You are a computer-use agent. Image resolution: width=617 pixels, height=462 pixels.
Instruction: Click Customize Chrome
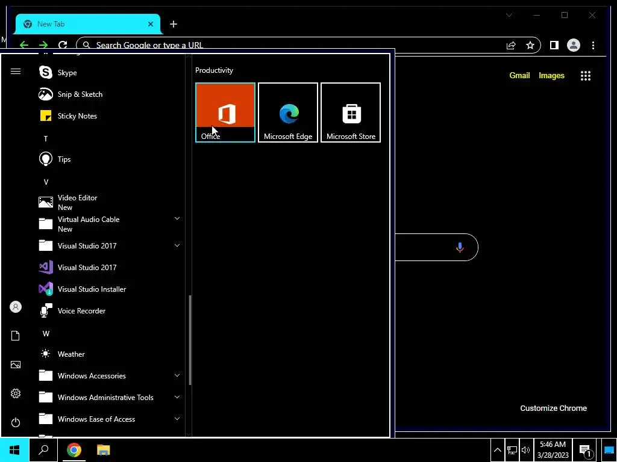pos(553,408)
